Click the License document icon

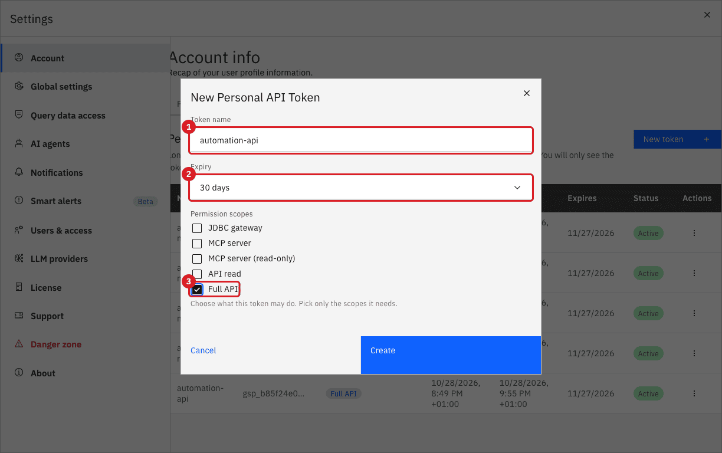19,287
